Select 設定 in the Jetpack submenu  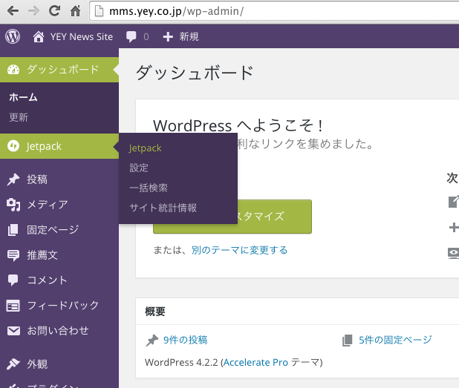(139, 168)
